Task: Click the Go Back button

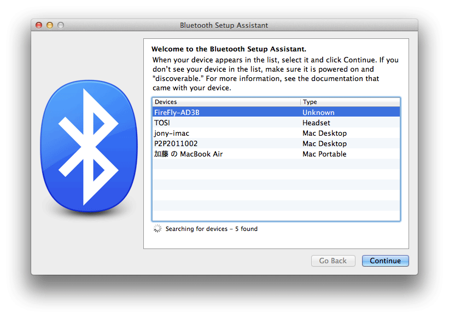Action: pos(333,261)
